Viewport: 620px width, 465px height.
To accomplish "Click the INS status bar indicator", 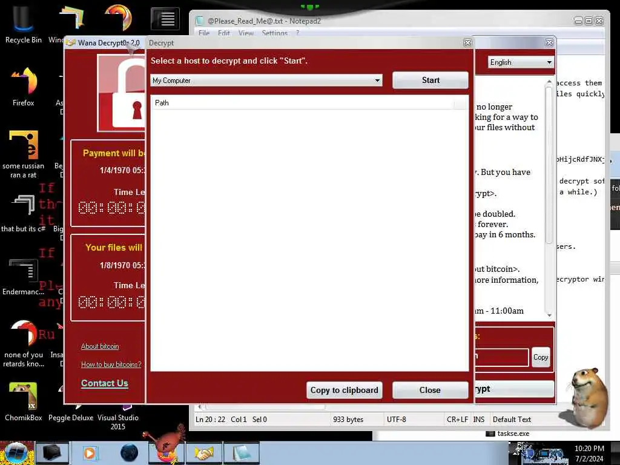I will coord(478,420).
